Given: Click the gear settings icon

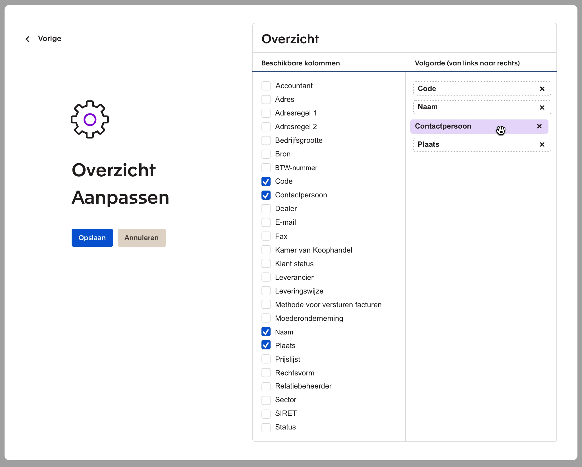Looking at the screenshot, I should (x=90, y=119).
